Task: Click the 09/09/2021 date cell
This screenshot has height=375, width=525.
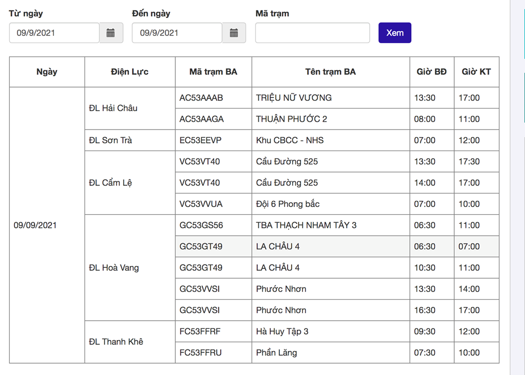Action: point(47,225)
